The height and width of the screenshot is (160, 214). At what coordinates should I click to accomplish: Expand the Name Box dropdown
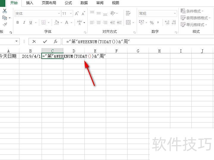pos(16,41)
